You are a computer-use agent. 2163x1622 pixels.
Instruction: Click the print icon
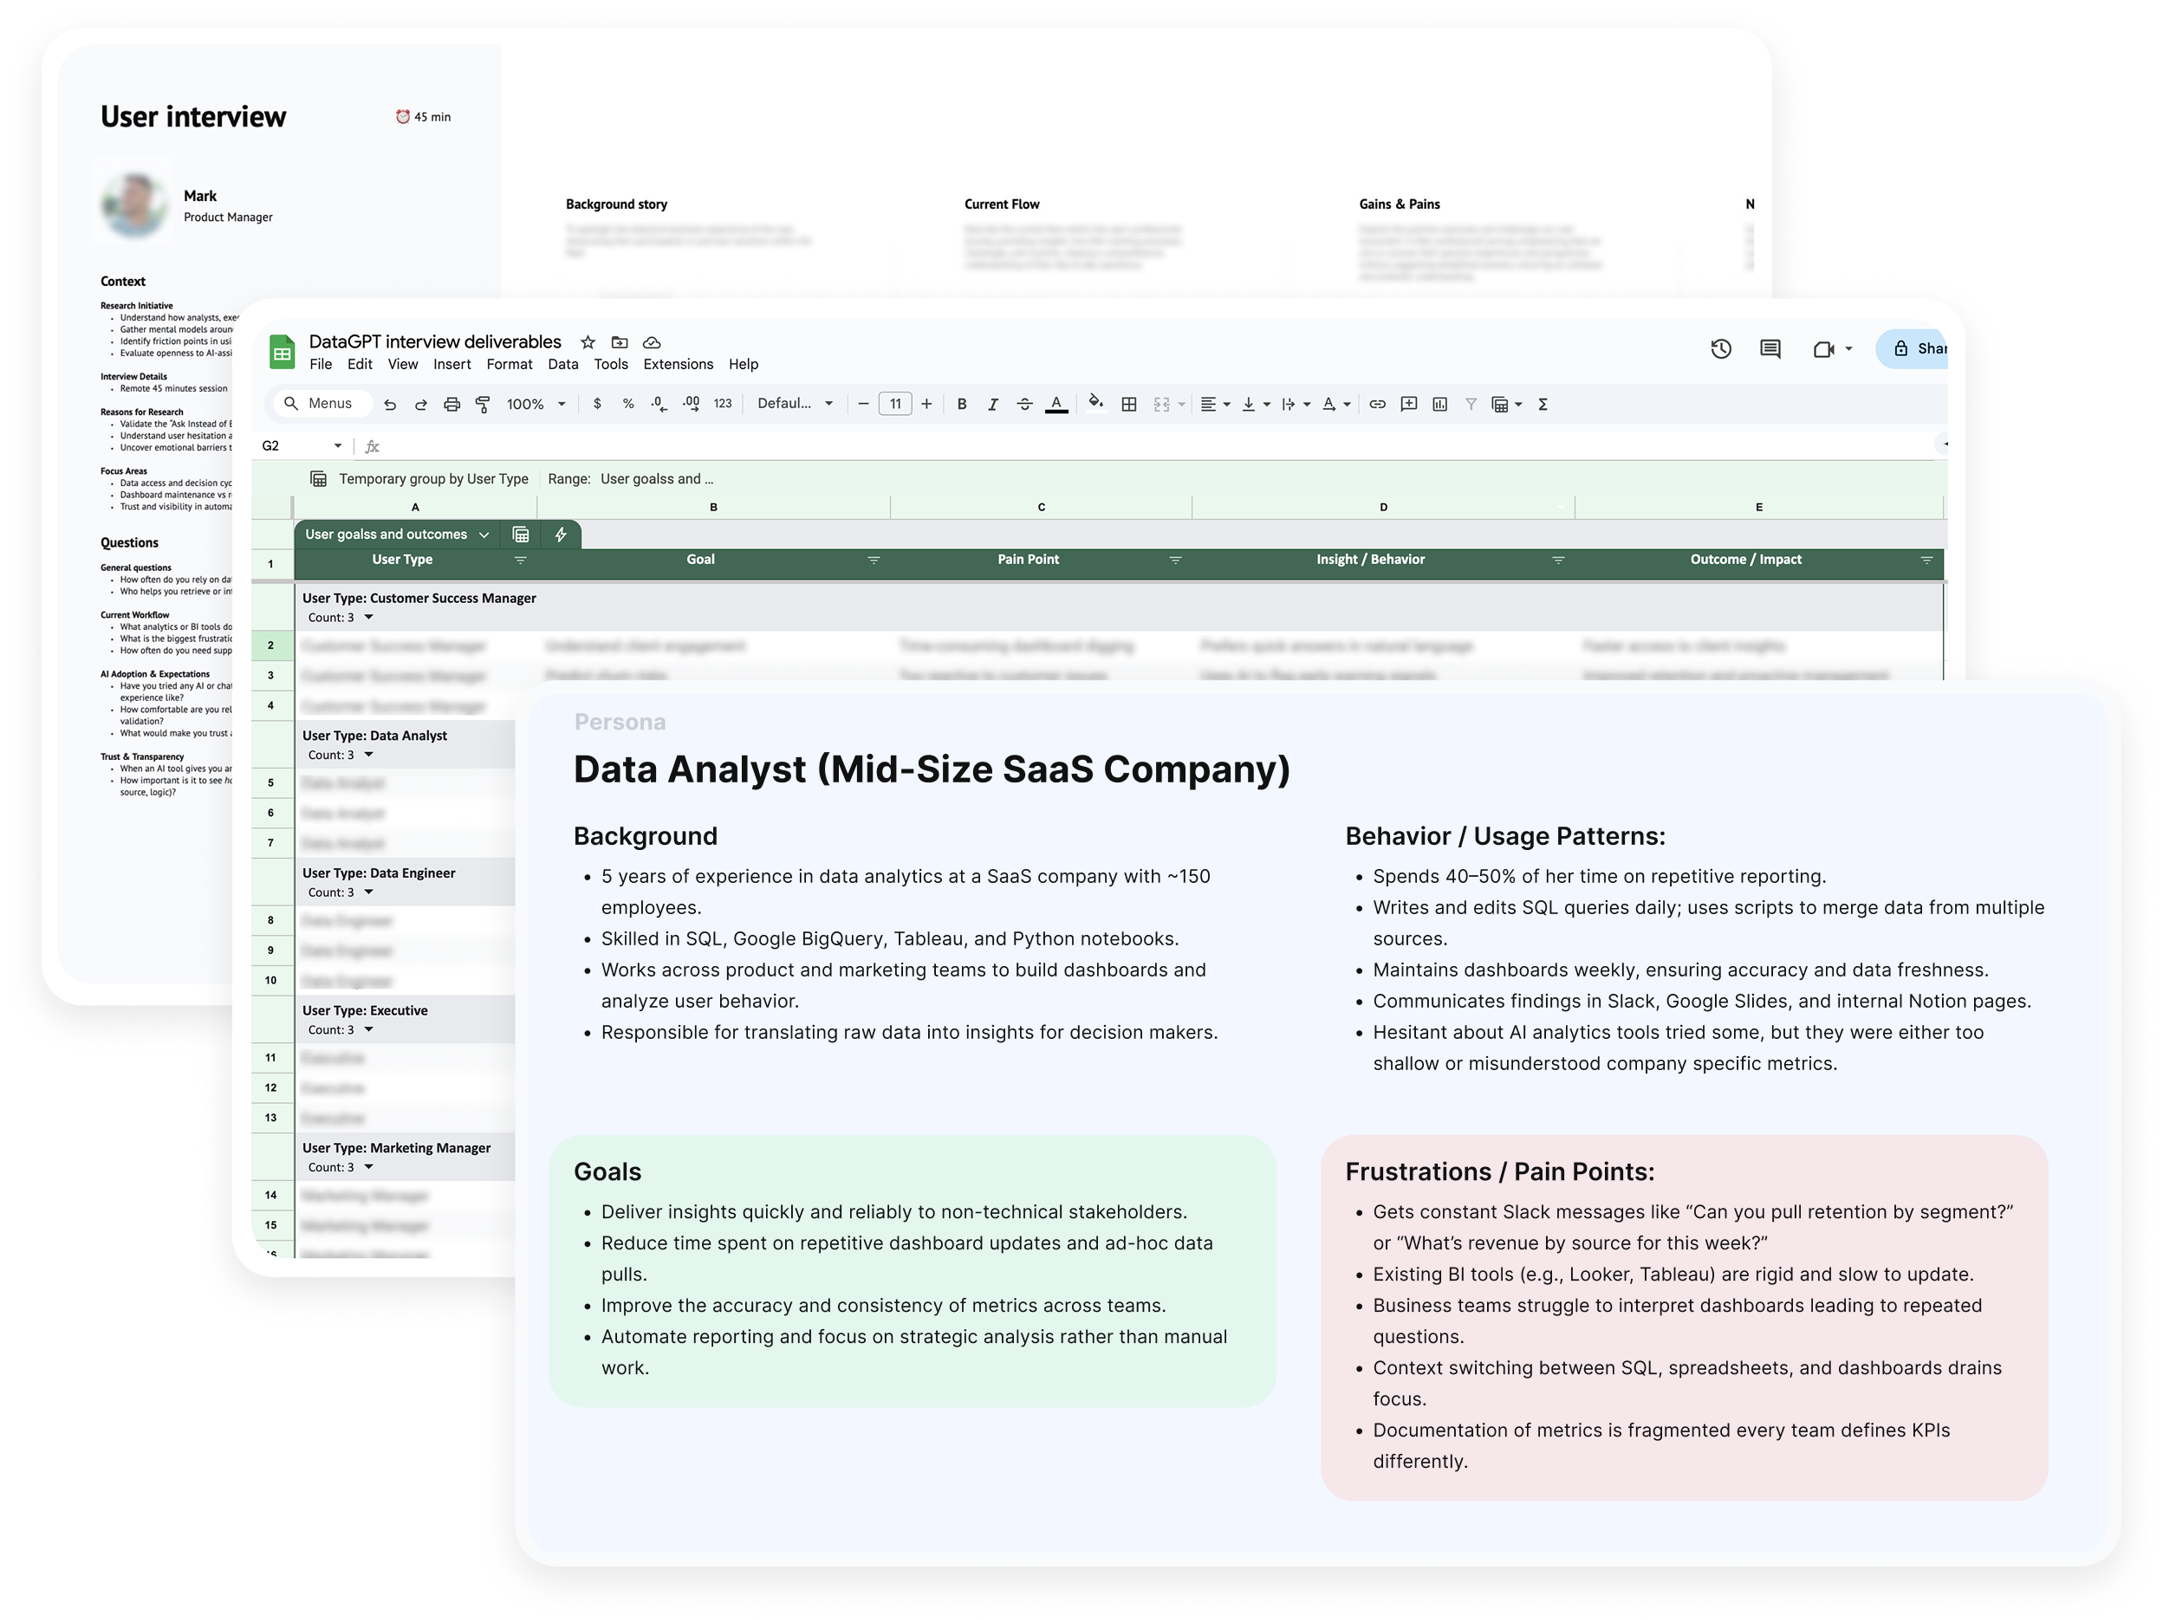pyautogui.click(x=451, y=404)
